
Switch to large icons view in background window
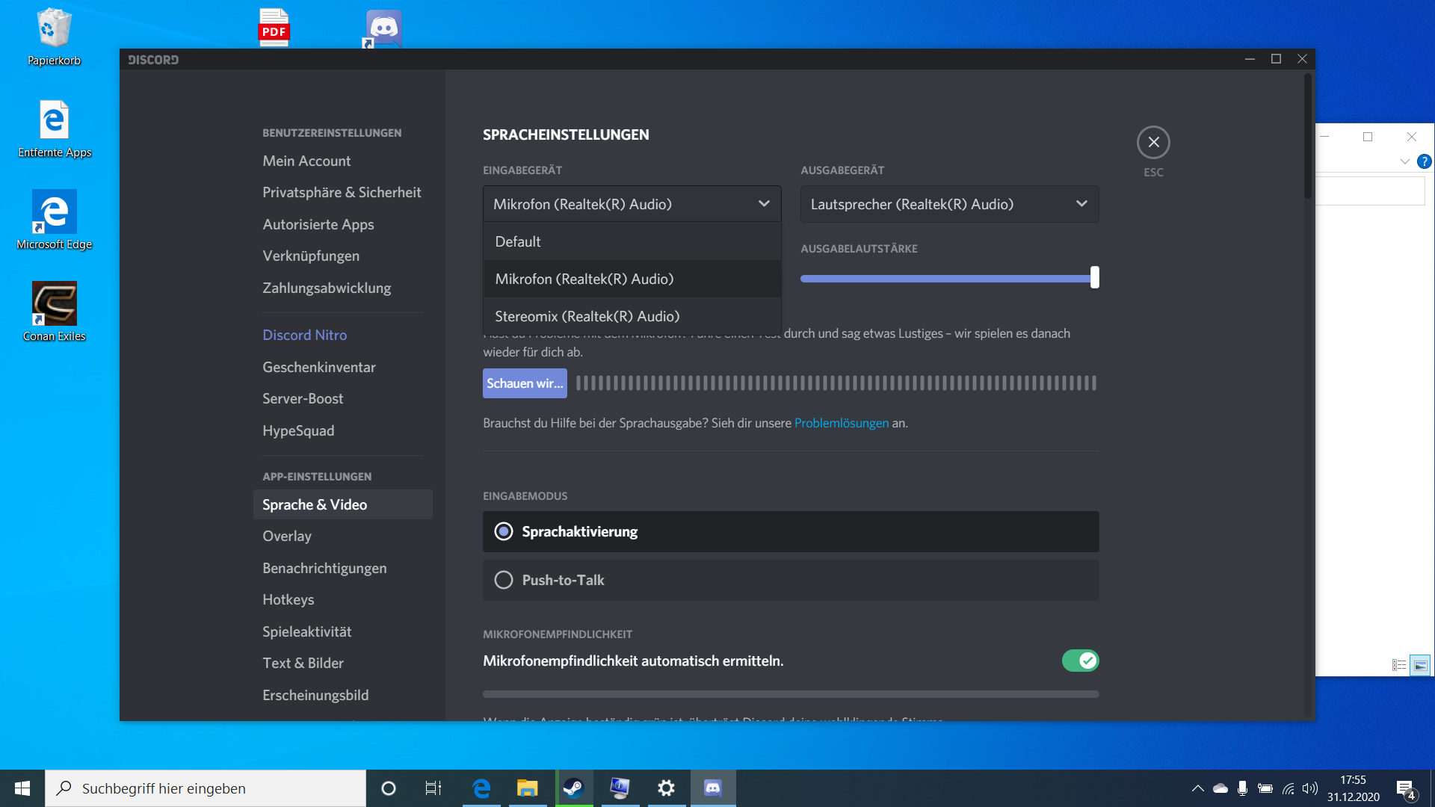point(1420,665)
